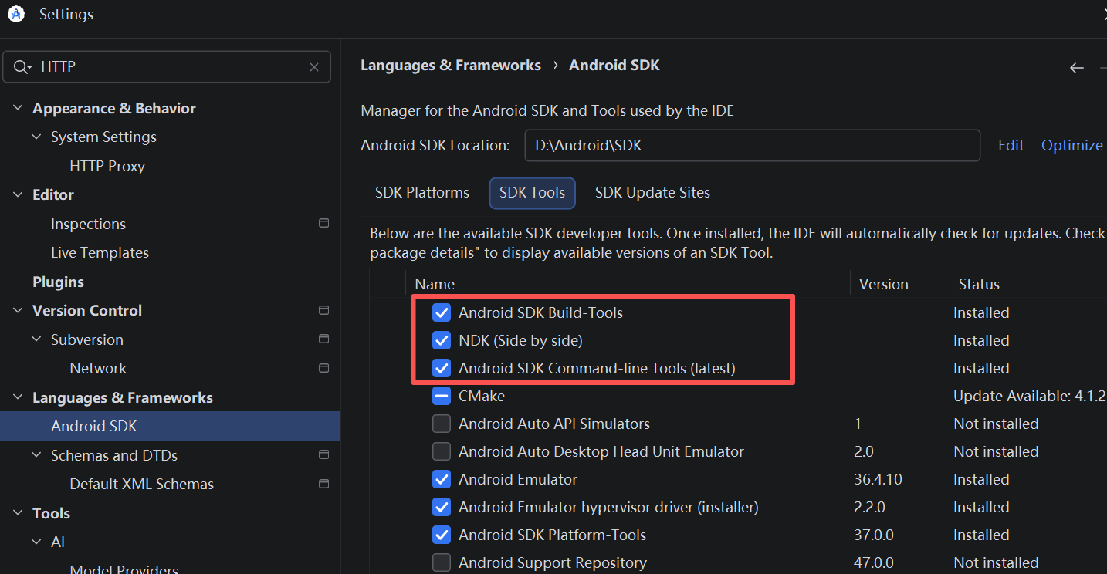The width and height of the screenshot is (1107, 574).
Task: Click the project-level icon beside Schemas and DTDs
Action: click(323, 455)
